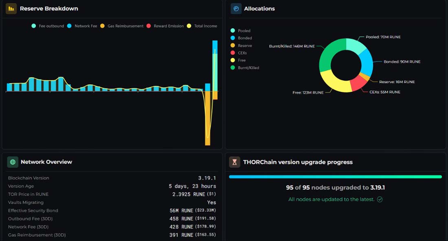448x241 pixels.
Task: Click the Reserve Breakdown bar chart icon
Action: (x=11, y=9)
